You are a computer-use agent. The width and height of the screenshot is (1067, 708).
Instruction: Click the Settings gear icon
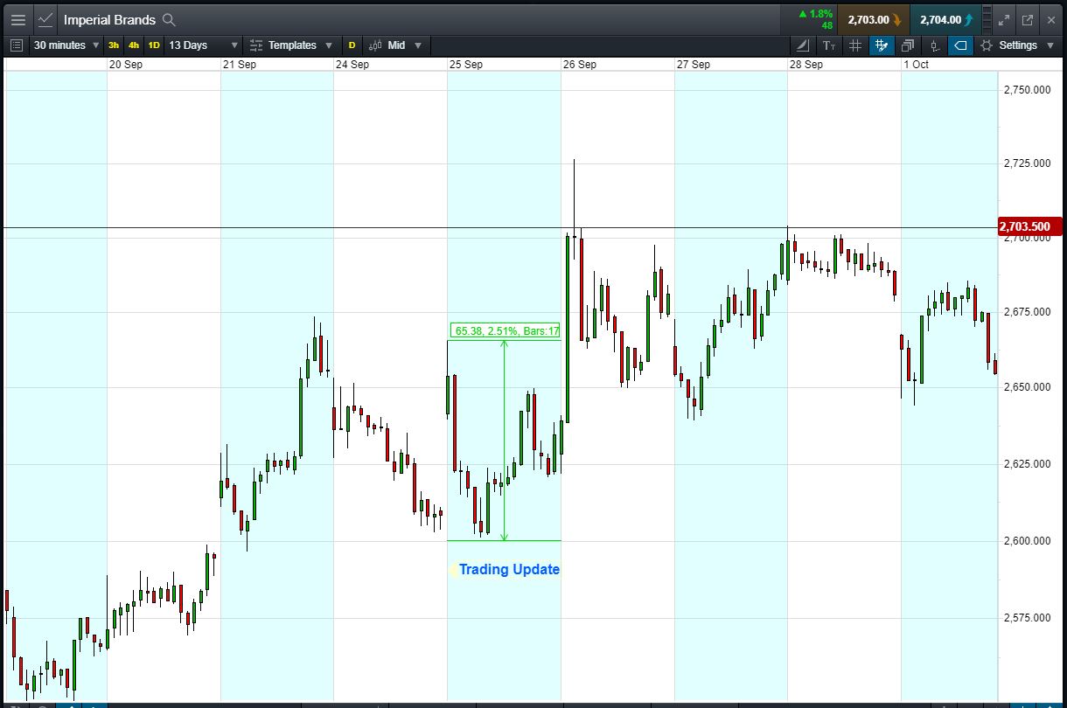click(x=987, y=45)
